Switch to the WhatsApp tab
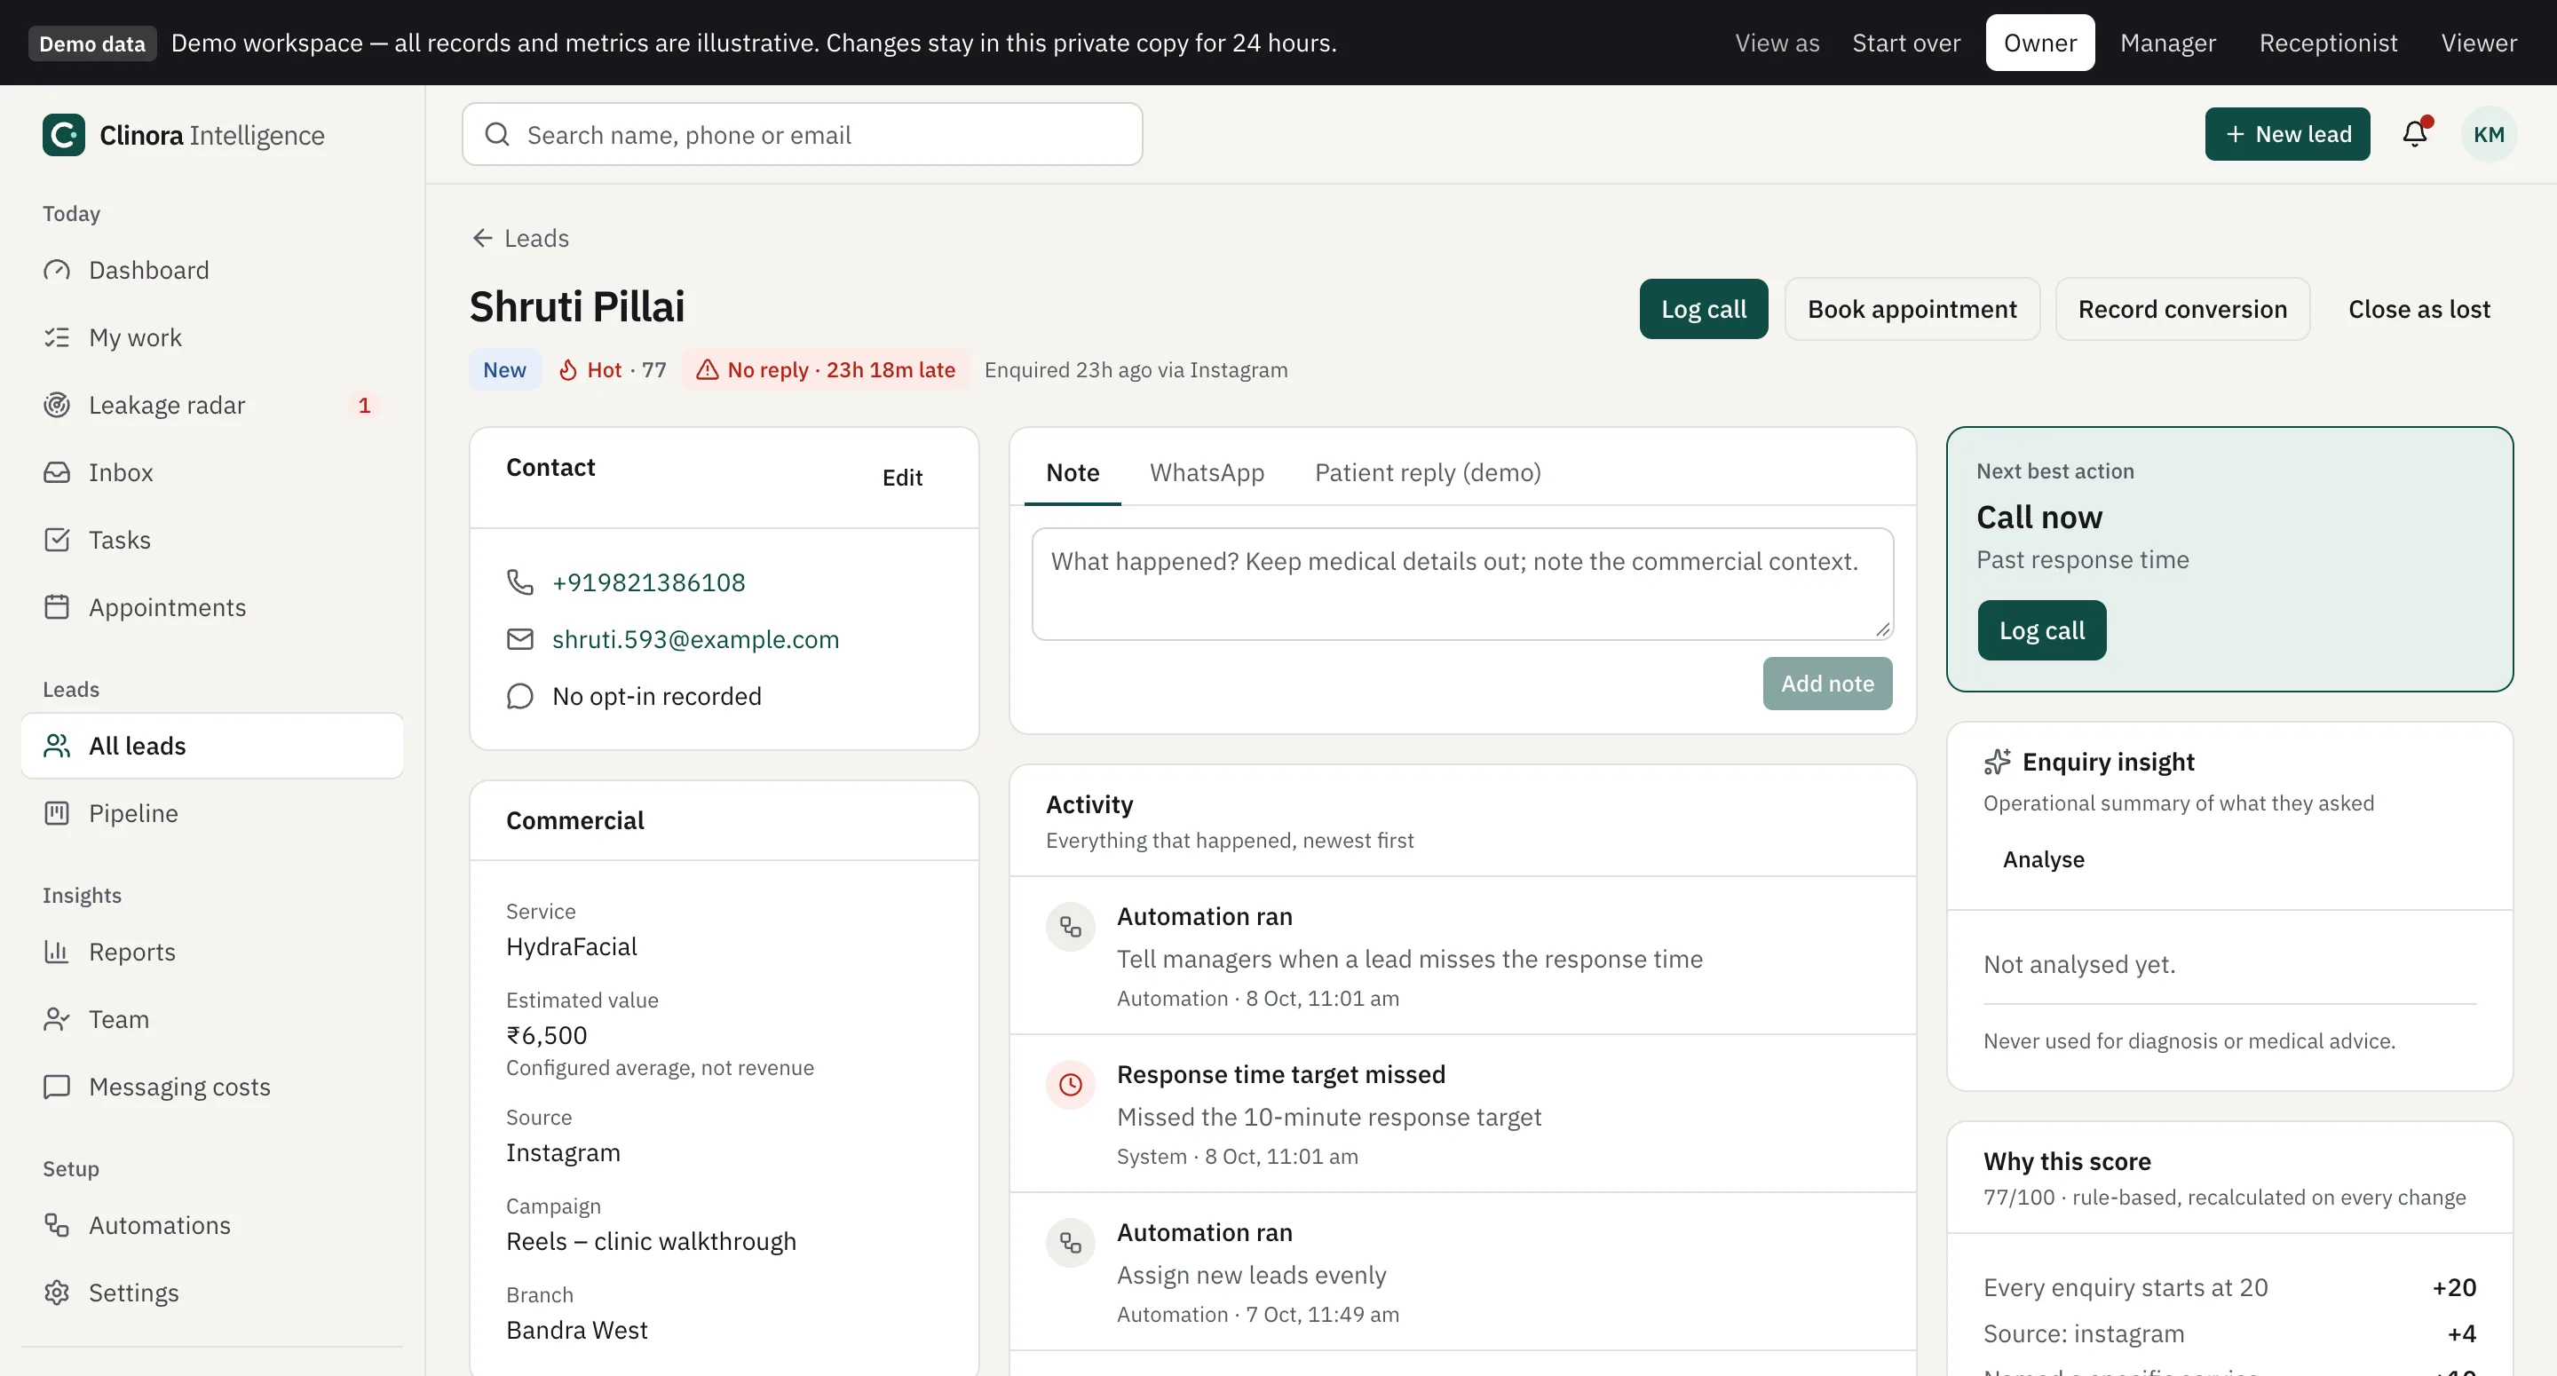This screenshot has height=1376, width=2557. pyautogui.click(x=1207, y=472)
